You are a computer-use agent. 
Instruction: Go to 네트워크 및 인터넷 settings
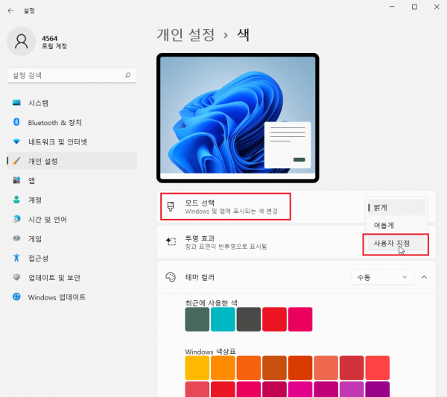point(72,142)
